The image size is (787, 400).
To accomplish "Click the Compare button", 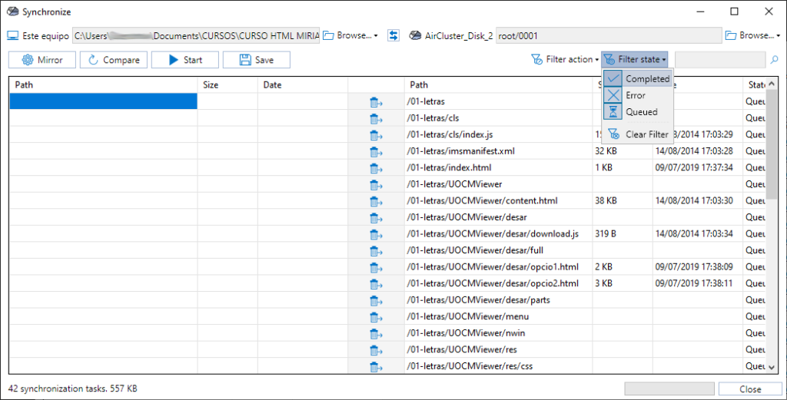I will [114, 60].
